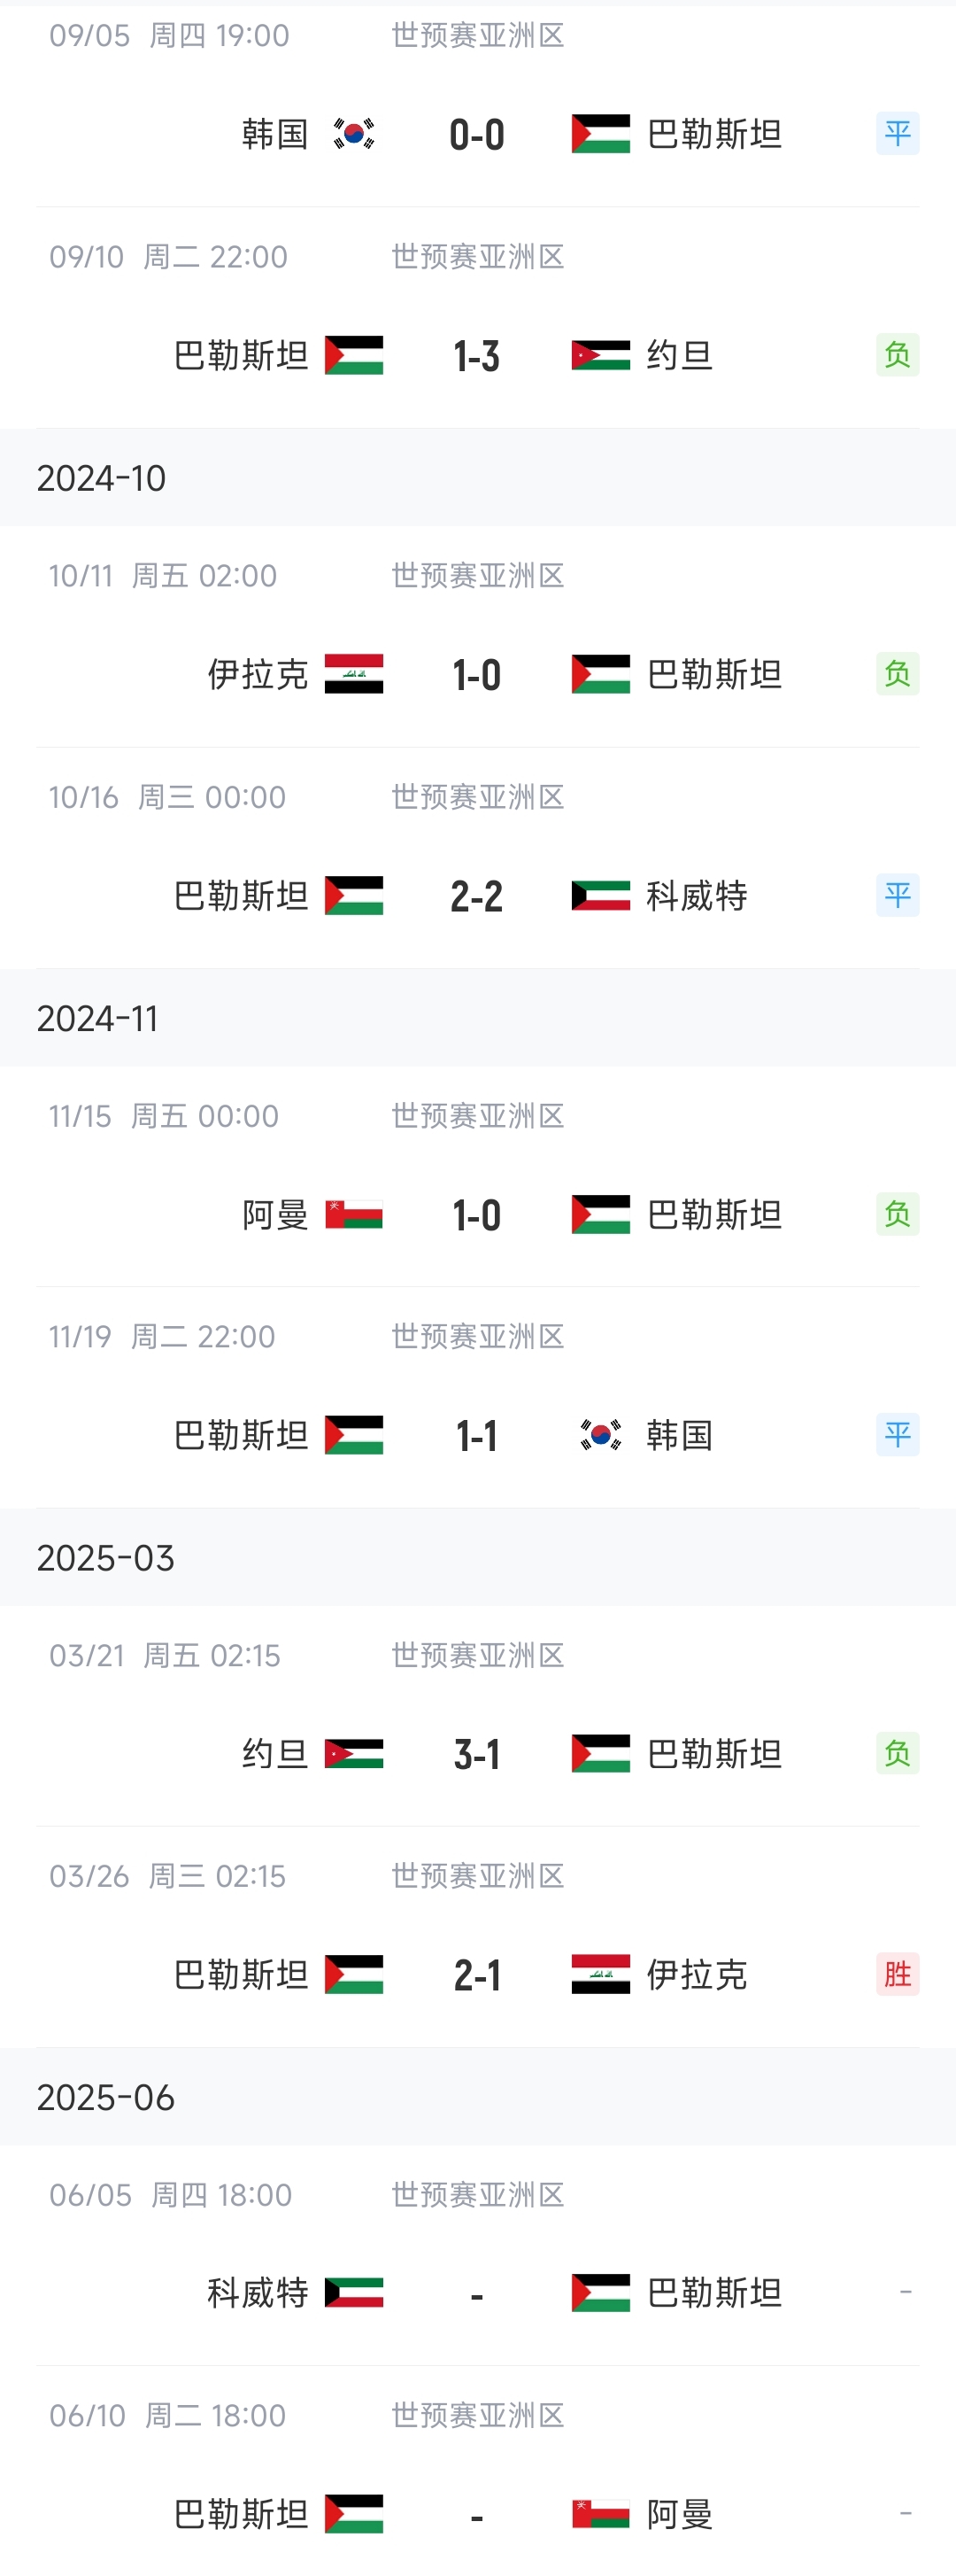Tap Kuwait's flag in the 10/16 match

click(x=600, y=895)
